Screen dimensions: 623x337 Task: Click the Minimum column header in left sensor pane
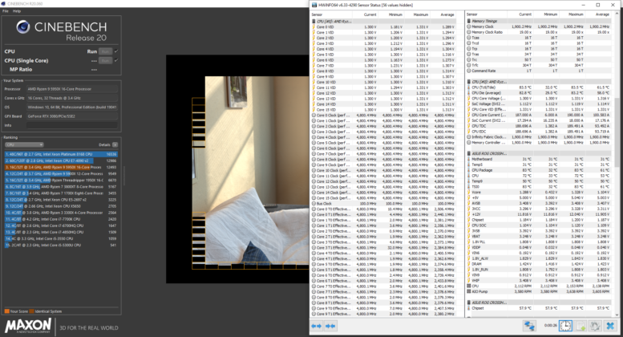(396, 14)
